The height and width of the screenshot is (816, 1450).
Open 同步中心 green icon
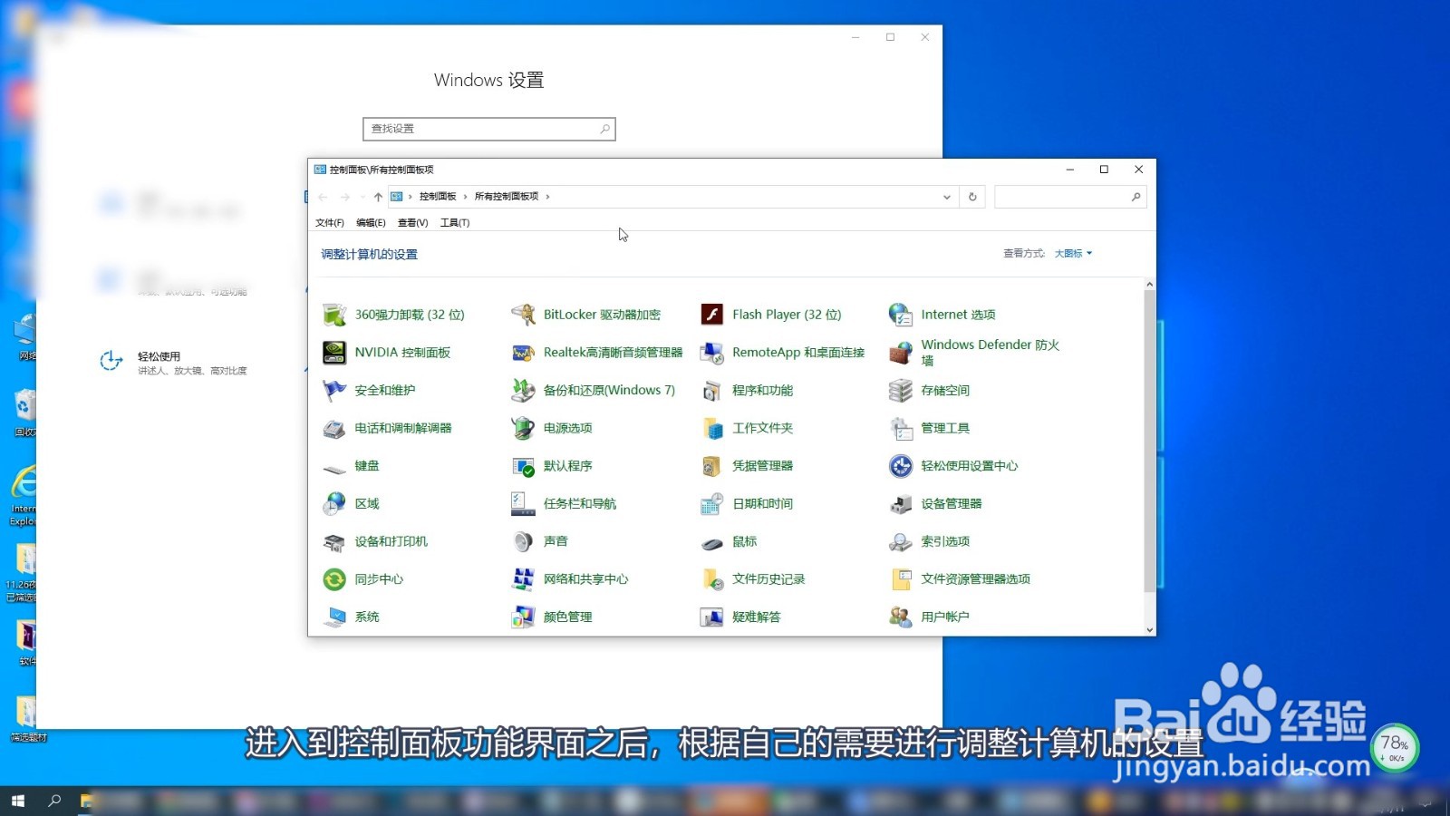tap(334, 579)
